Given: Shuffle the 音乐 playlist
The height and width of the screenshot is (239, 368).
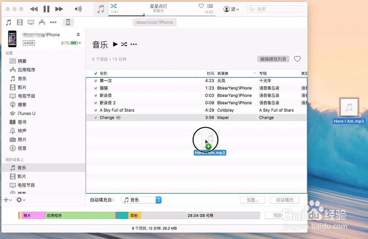Looking at the screenshot, I should click(x=124, y=44).
